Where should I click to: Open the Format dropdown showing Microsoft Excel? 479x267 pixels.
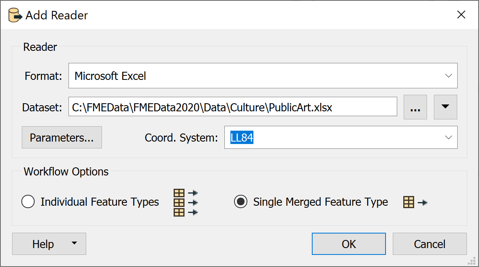pyautogui.click(x=263, y=75)
